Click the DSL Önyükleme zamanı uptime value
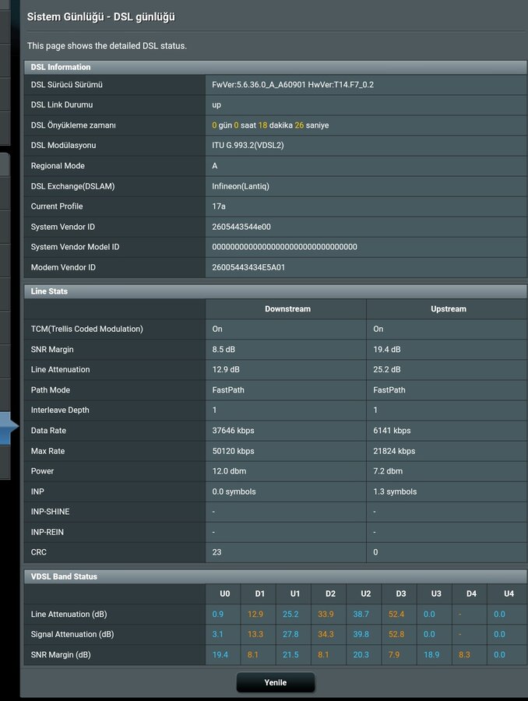This screenshot has height=701, width=528. point(270,125)
